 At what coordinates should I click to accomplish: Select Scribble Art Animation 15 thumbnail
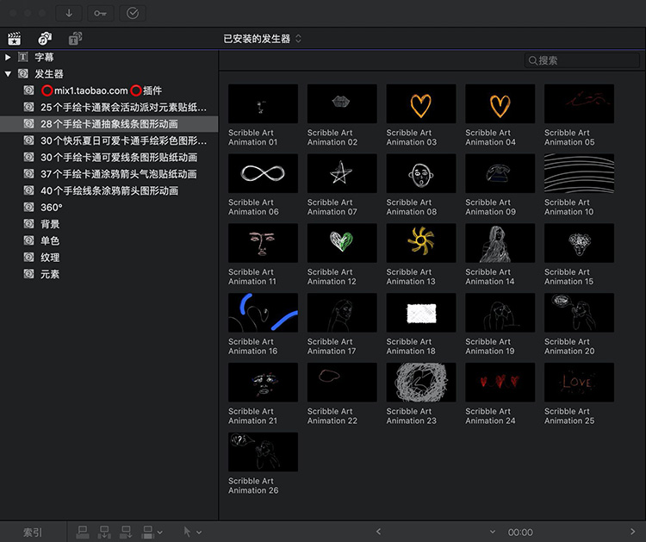click(580, 243)
